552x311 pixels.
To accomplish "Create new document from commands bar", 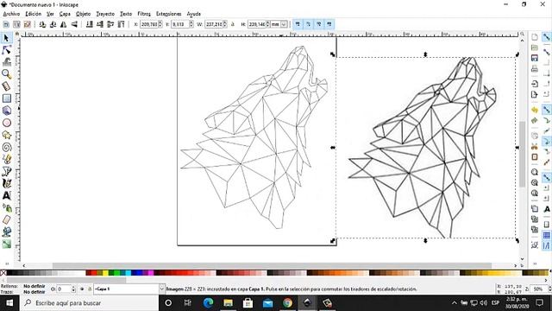I will pos(535,37).
